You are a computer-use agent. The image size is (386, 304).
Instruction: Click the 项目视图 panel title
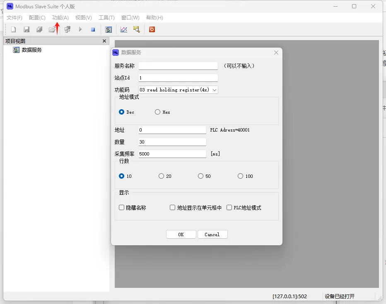[15, 41]
